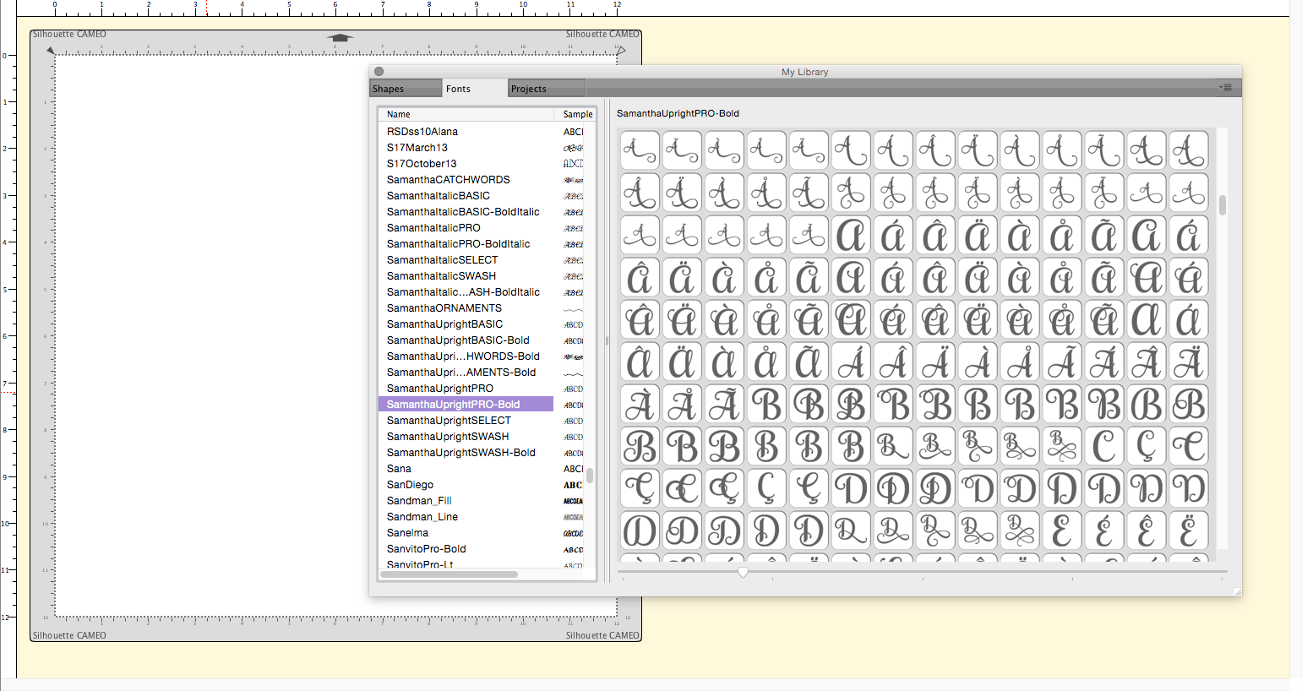The height and width of the screenshot is (691, 1302).
Task: Select the SamanthaUprightSELECT font
Action: click(x=482, y=421)
